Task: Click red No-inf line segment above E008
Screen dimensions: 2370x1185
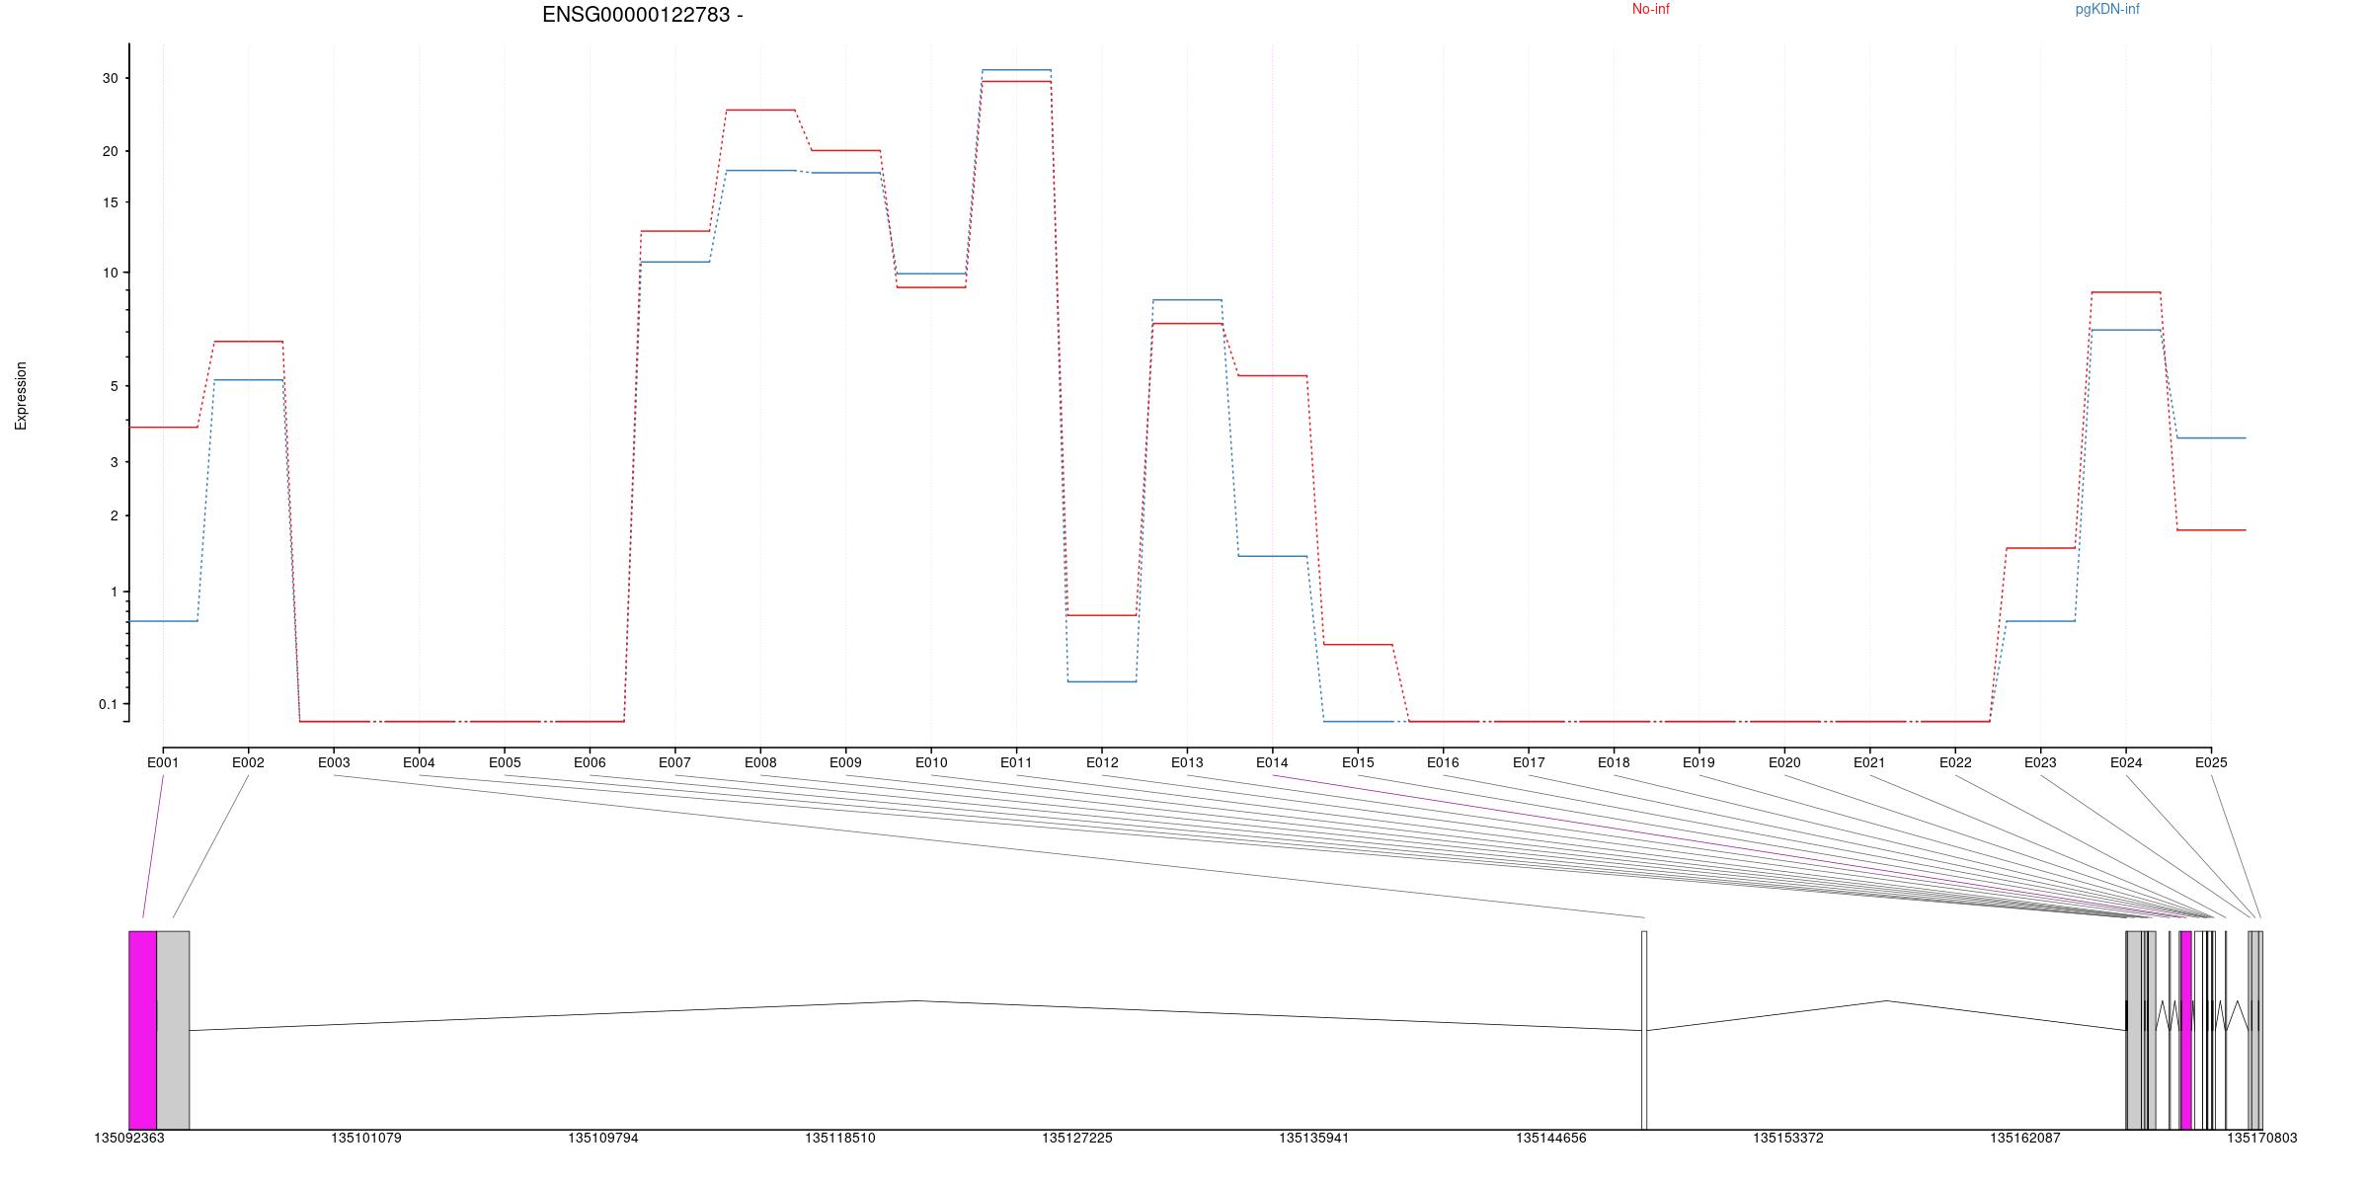Action: (760, 110)
